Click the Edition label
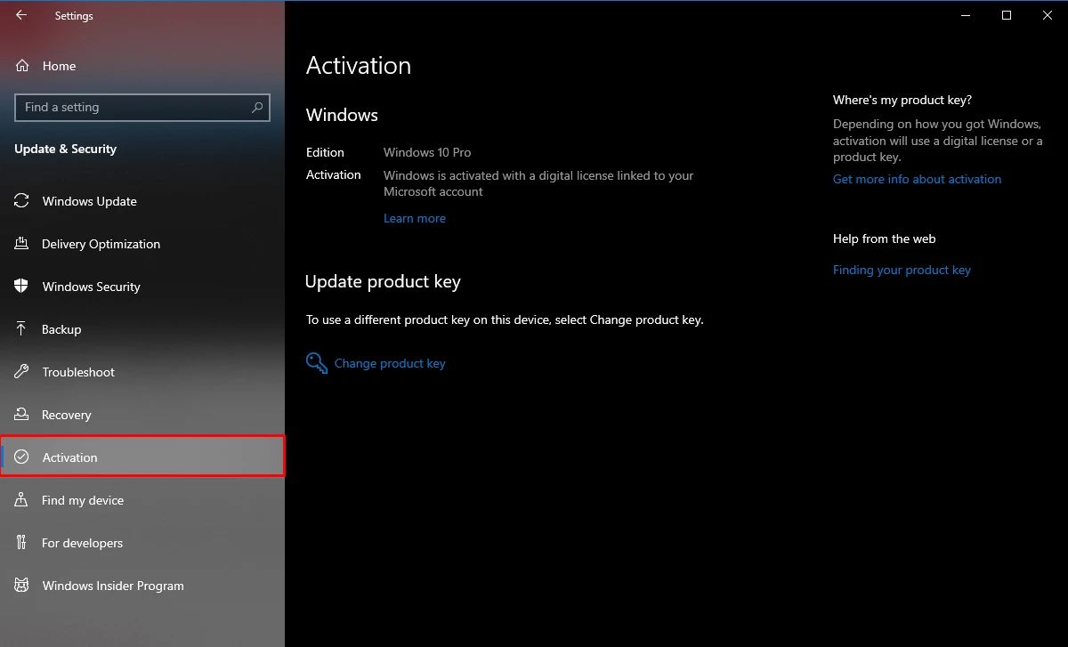 click(325, 152)
